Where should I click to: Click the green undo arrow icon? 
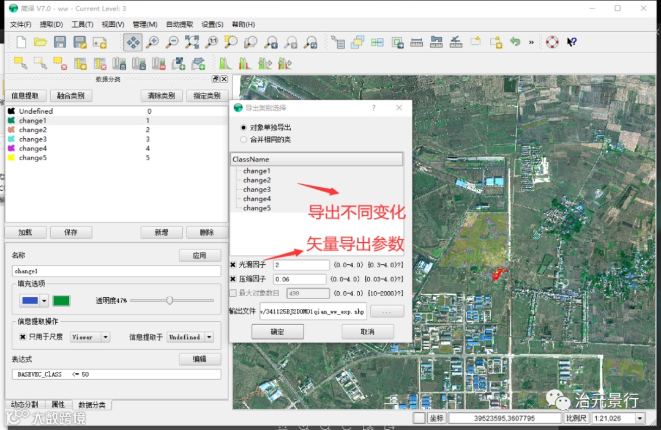515,42
